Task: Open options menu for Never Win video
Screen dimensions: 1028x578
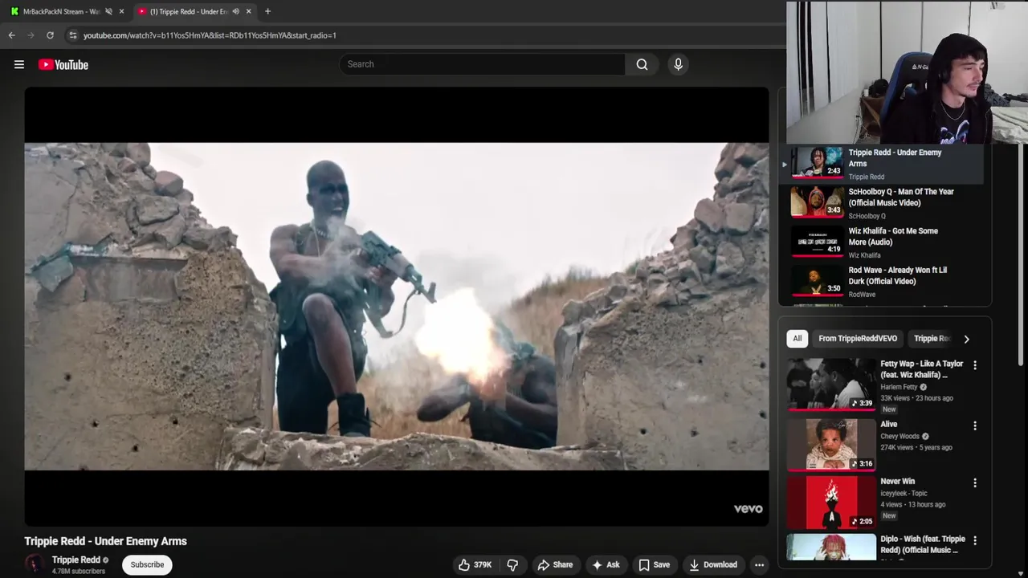Action: 975,483
